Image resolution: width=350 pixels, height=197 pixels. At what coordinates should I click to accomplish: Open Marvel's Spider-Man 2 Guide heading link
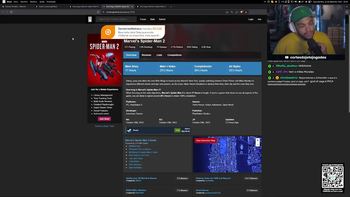tap(141, 140)
